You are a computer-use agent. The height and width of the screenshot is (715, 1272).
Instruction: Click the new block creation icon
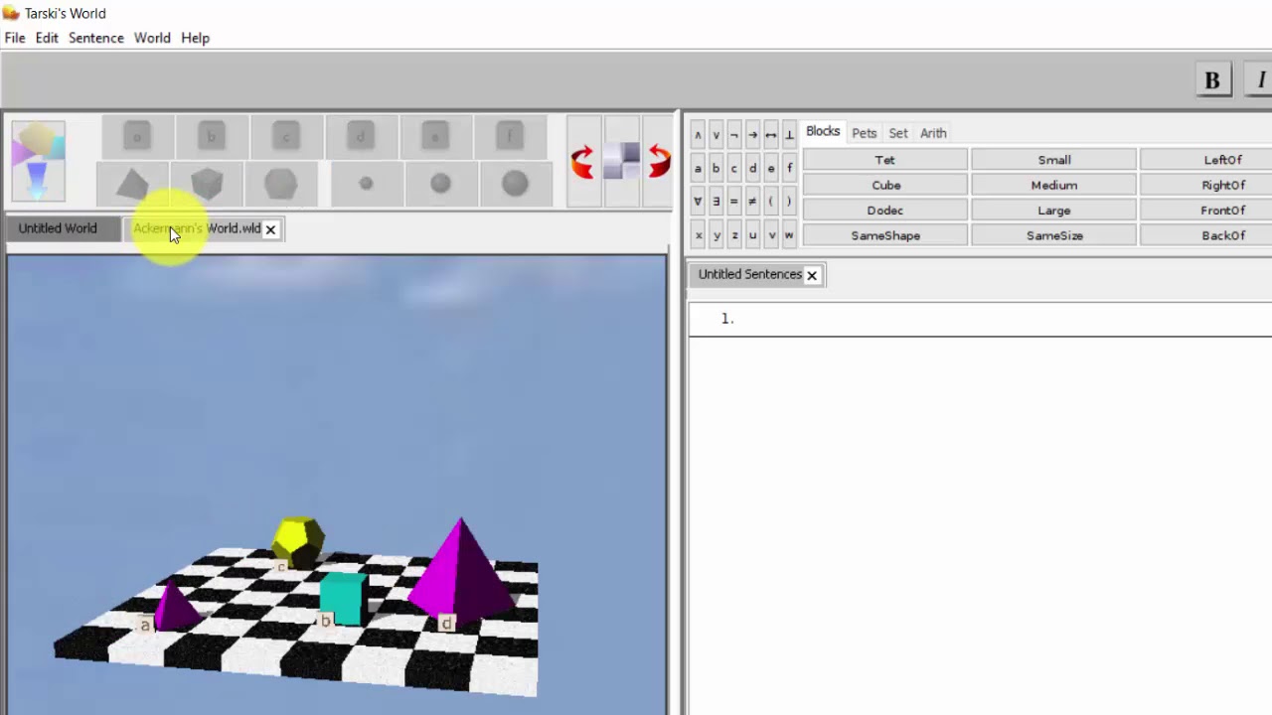(39, 160)
